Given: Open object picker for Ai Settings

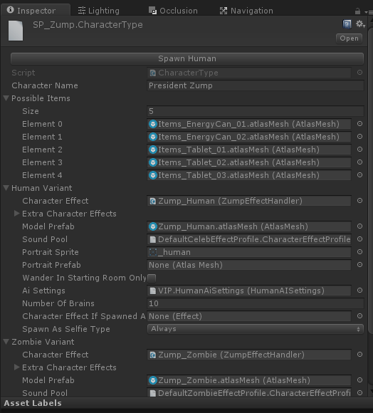Looking at the screenshot, I should coord(360,291).
